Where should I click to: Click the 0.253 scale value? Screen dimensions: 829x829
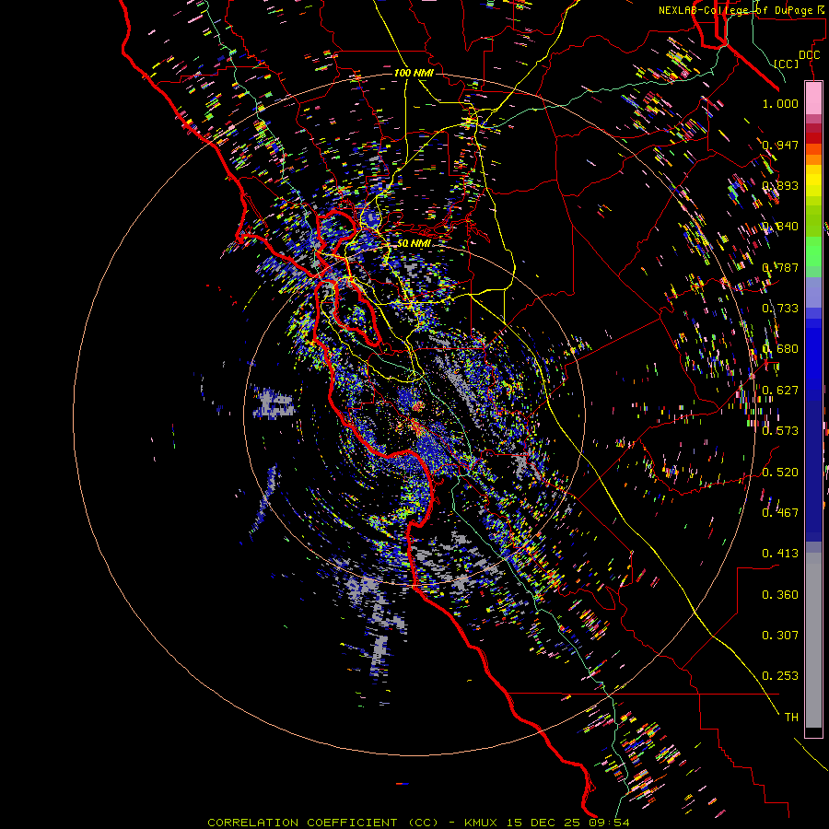point(780,676)
